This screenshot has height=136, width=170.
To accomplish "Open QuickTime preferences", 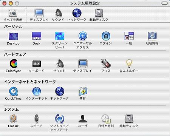I will 13,91.
